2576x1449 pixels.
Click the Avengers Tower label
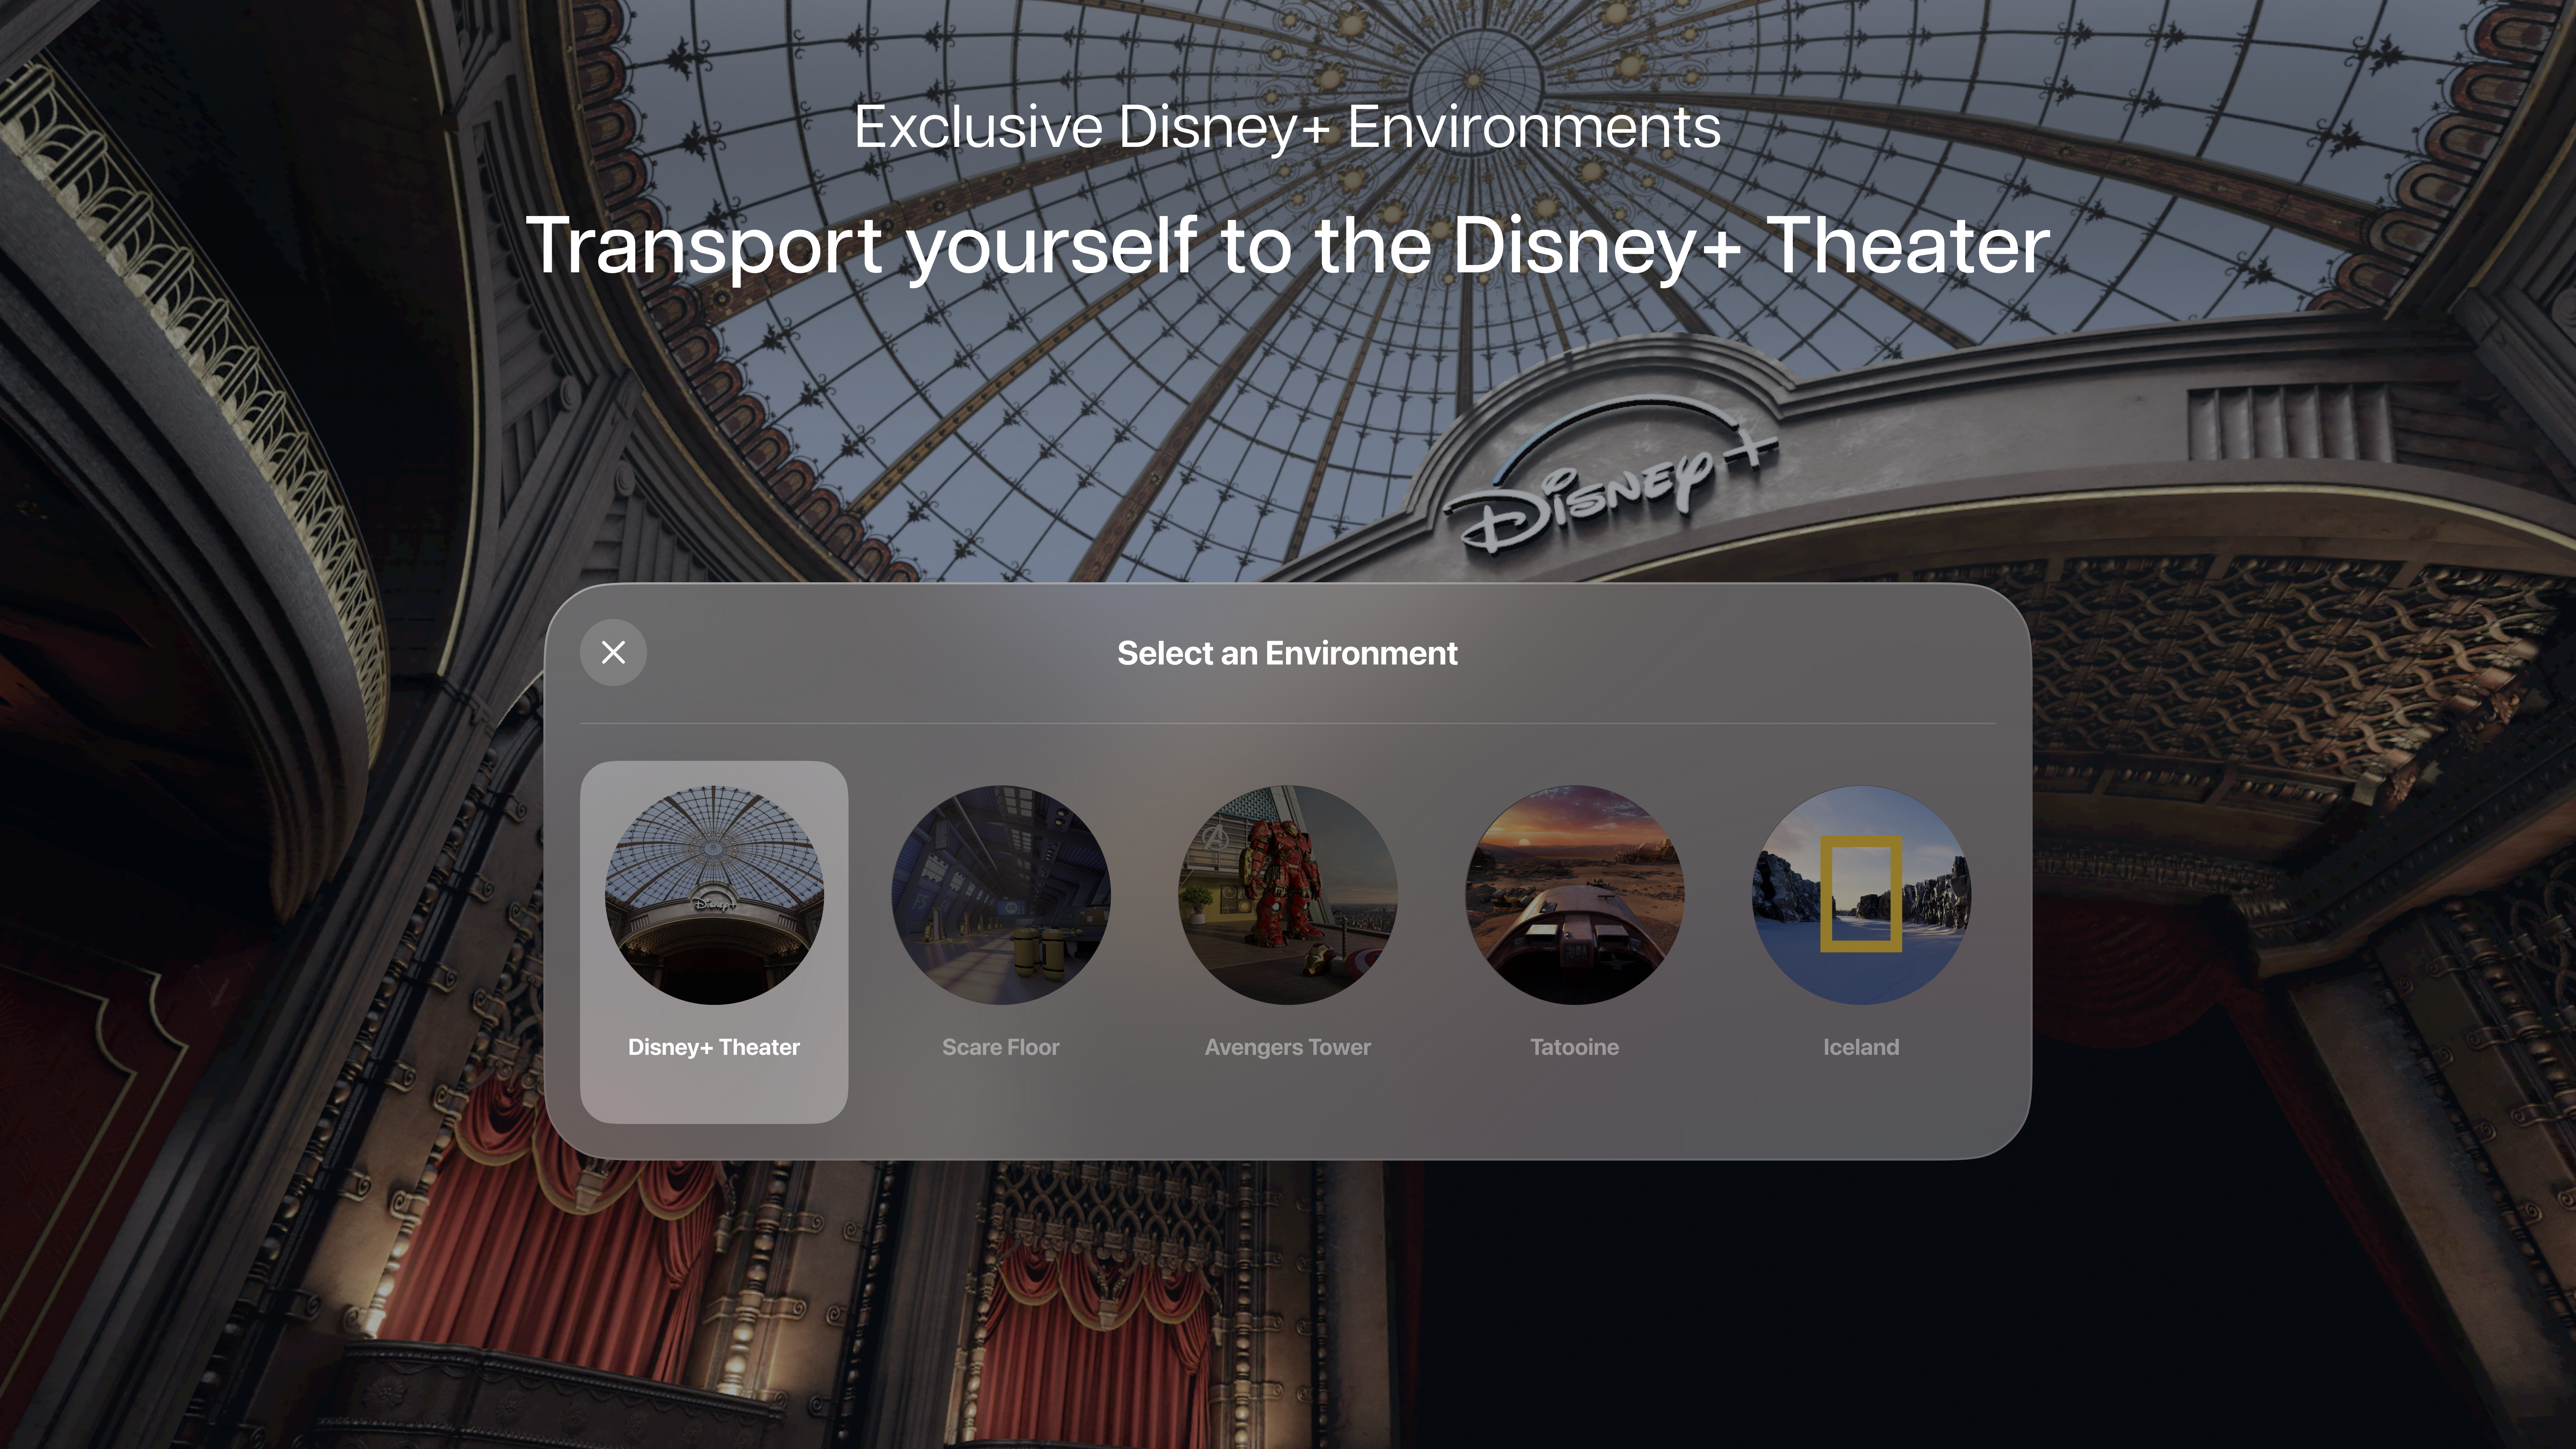point(1288,1047)
